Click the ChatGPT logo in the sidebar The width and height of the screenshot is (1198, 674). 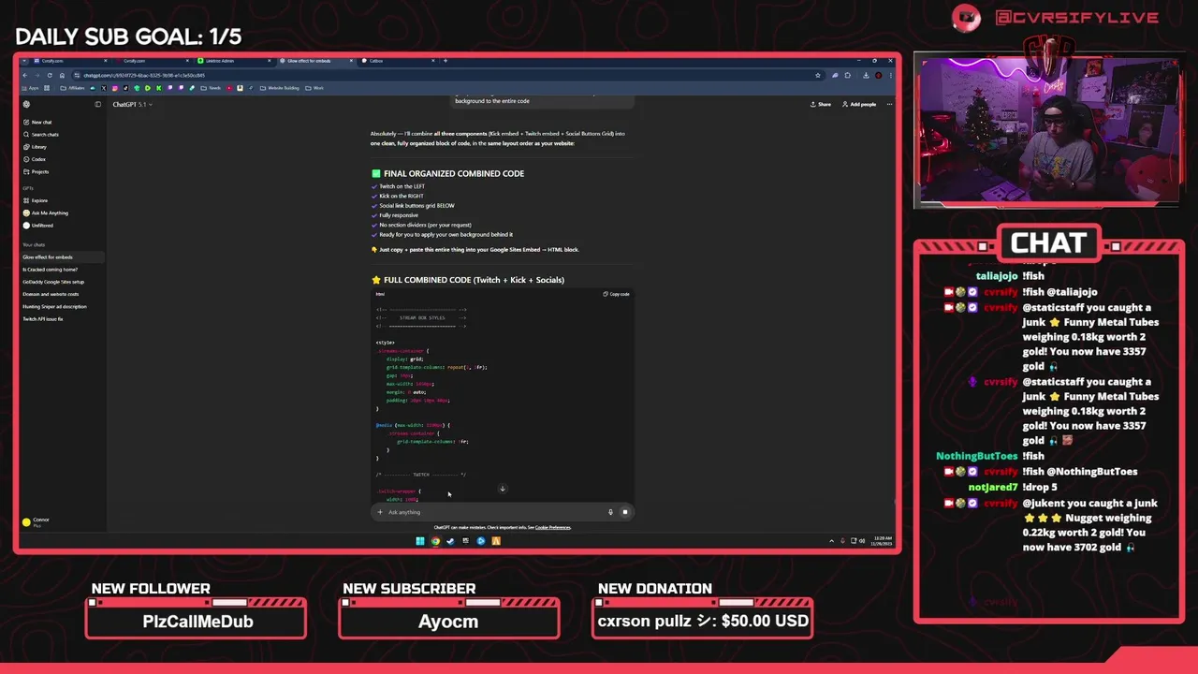pos(26,104)
